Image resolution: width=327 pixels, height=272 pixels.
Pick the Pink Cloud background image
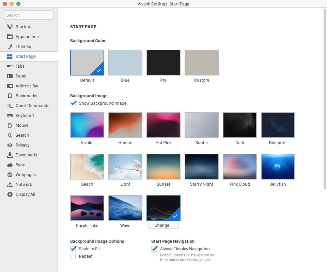[240, 167]
